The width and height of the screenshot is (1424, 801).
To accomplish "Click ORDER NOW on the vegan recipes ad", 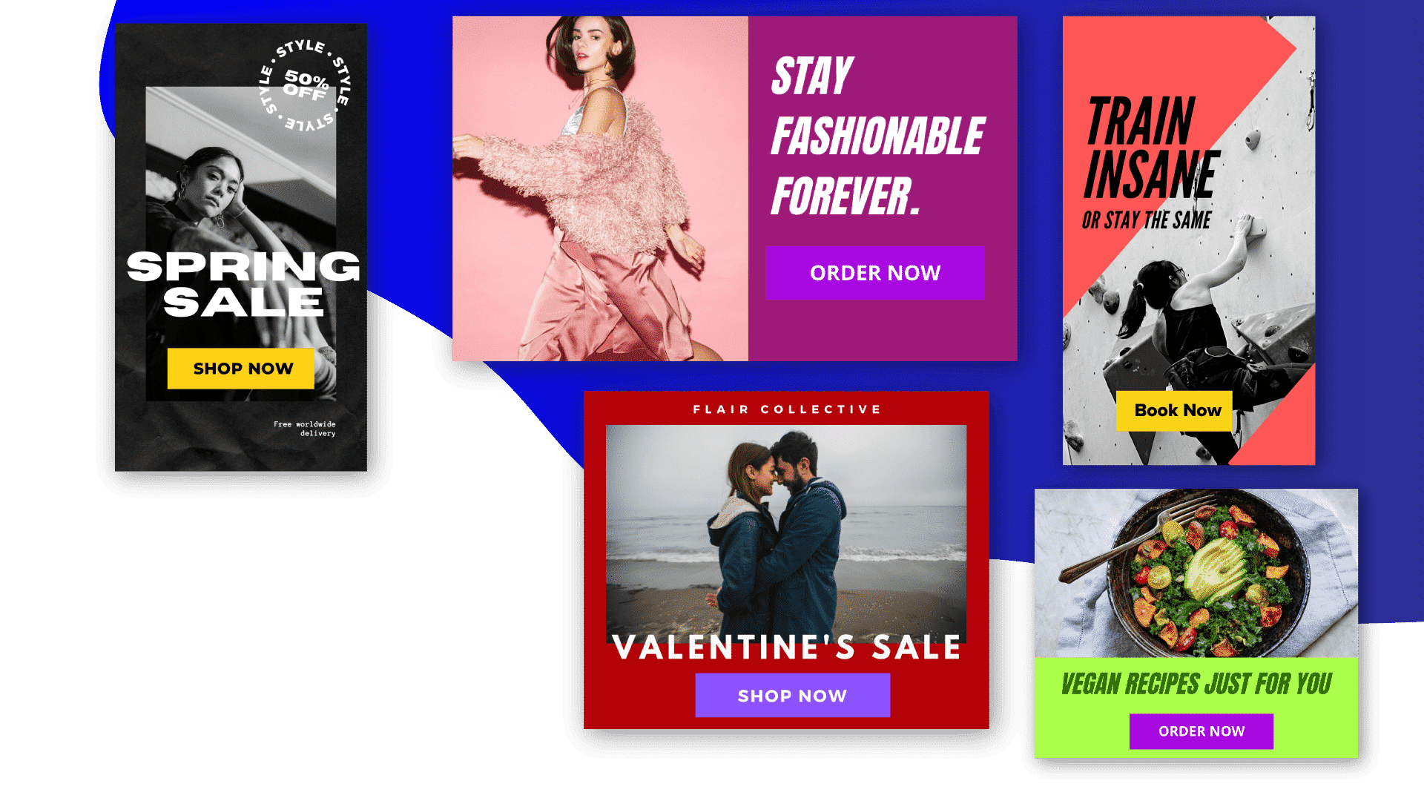I will click(x=1201, y=731).
